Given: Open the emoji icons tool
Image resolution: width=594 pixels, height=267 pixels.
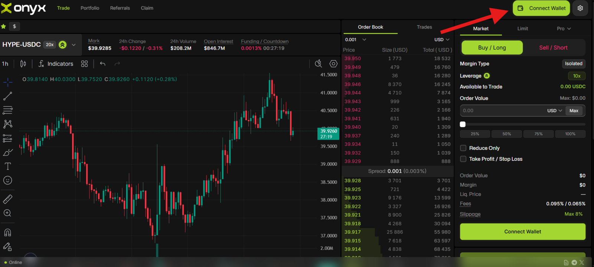Looking at the screenshot, I should [x=8, y=180].
